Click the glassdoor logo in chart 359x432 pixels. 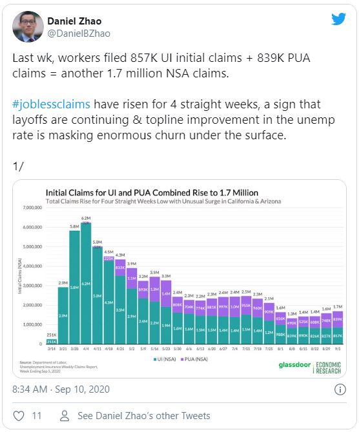click(294, 365)
